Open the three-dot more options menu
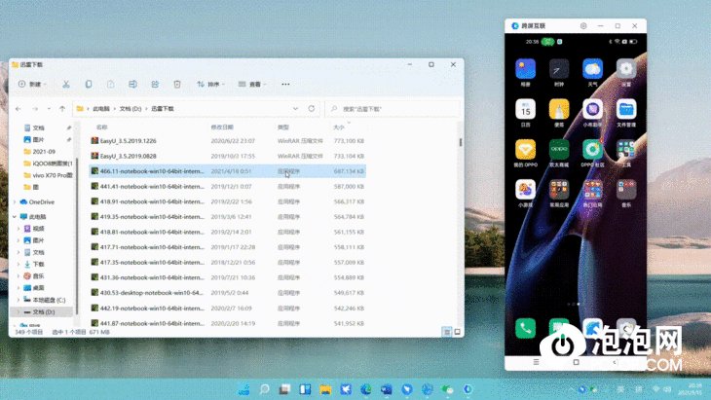The height and width of the screenshot is (400, 711). pos(285,85)
